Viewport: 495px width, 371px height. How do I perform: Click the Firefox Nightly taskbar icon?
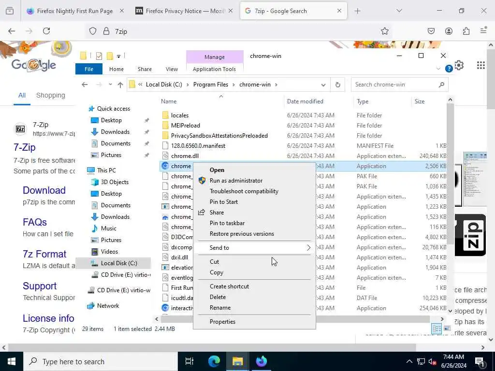[262, 361]
